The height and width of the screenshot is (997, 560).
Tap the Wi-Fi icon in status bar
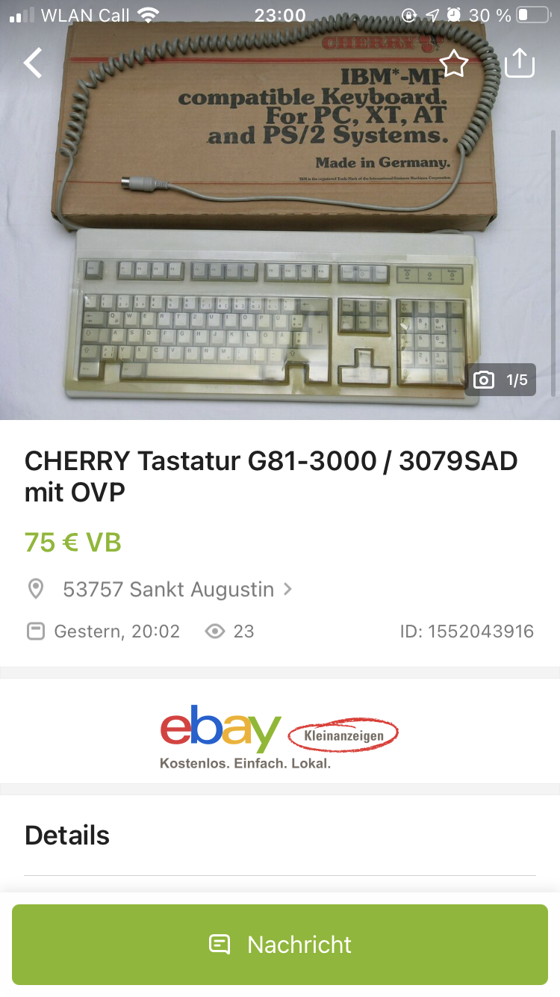pos(149,15)
